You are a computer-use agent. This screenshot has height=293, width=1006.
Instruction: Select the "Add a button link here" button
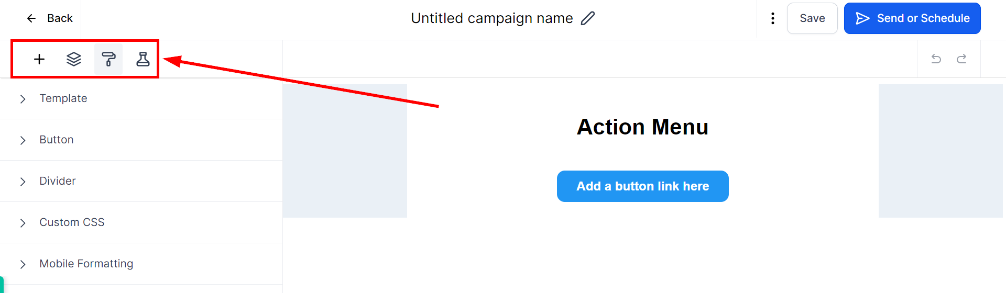click(642, 186)
